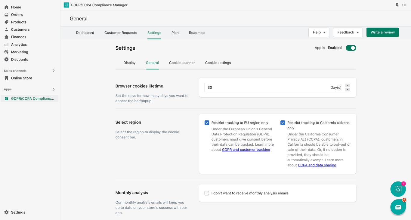This screenshot has width=411, height=220.
Task: Open the cookie widget floating icon
Action: pos(398,189)
